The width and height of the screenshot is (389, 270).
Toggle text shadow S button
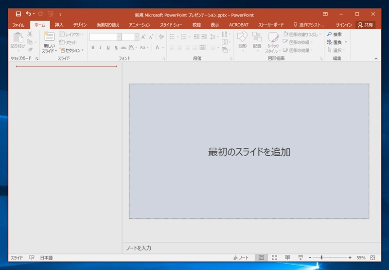(116, 47)
